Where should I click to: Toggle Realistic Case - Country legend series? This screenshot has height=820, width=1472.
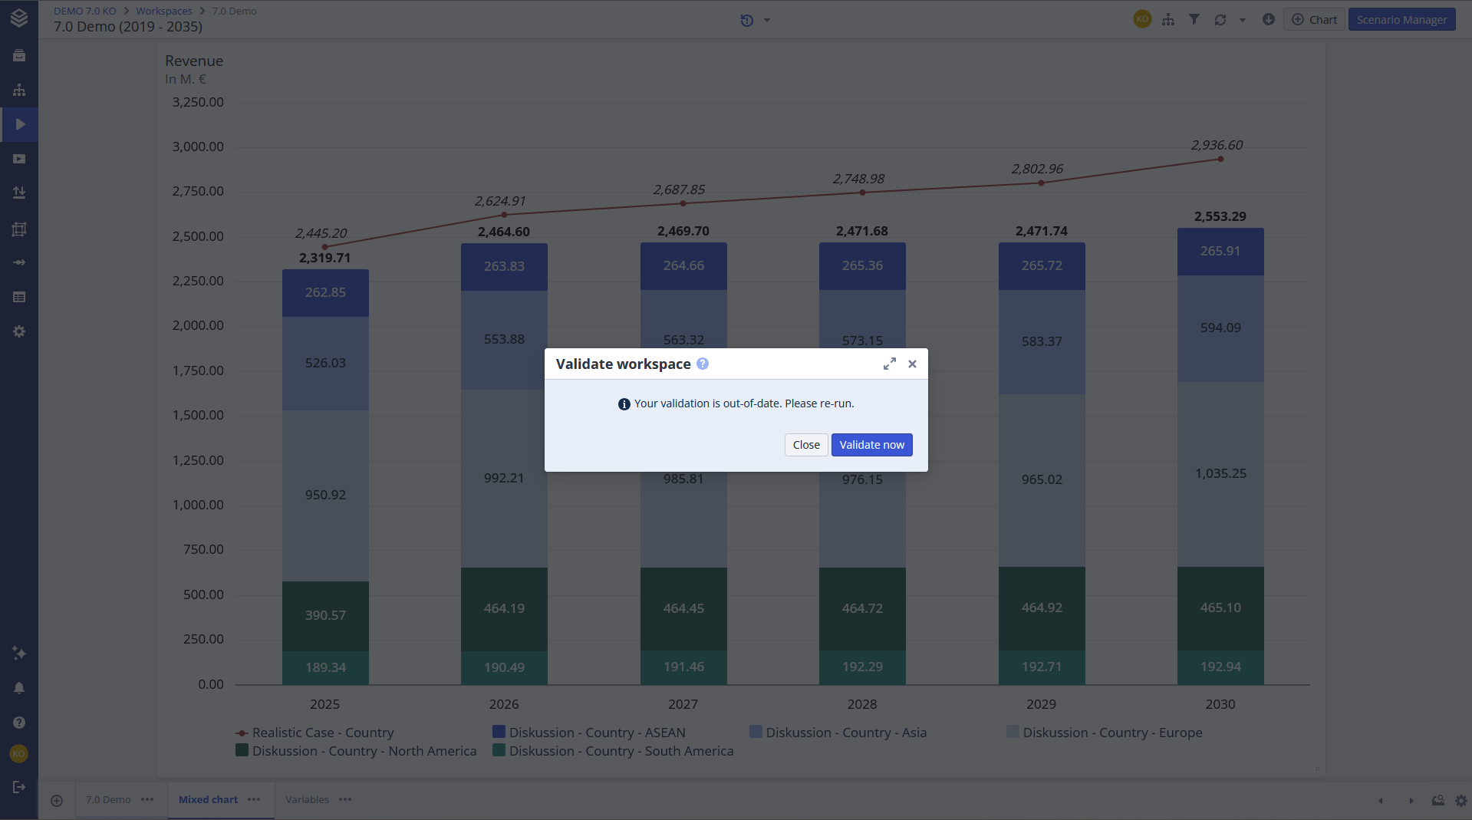(322, 733)
